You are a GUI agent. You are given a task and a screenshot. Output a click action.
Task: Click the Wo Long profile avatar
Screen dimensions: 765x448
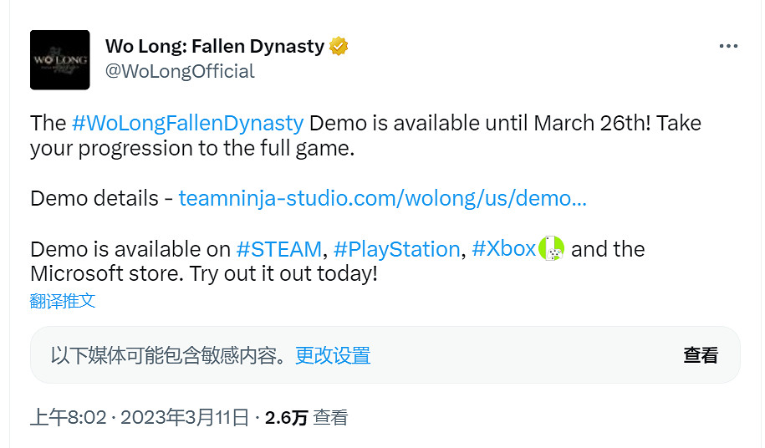tap(59, 60)
